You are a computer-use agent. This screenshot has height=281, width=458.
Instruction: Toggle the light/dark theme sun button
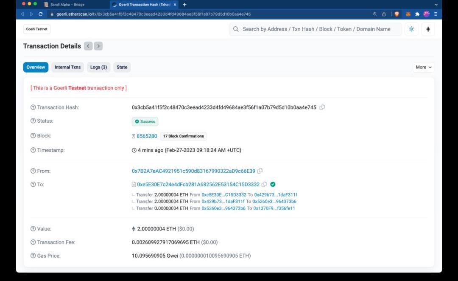click(411, 29)
